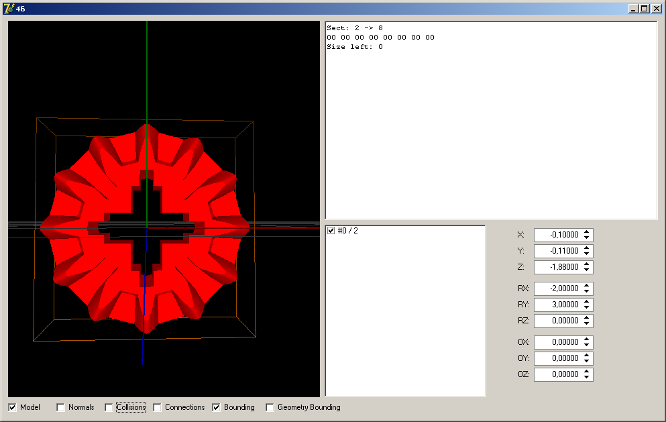Click the Z value spinner arrows
The image size is (666, 422).
point(587,267)
